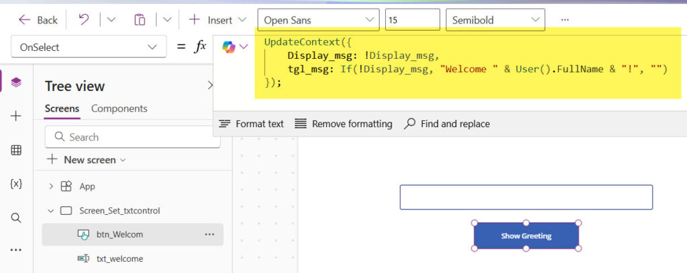Click Remove formatting button

coord(343,124)
